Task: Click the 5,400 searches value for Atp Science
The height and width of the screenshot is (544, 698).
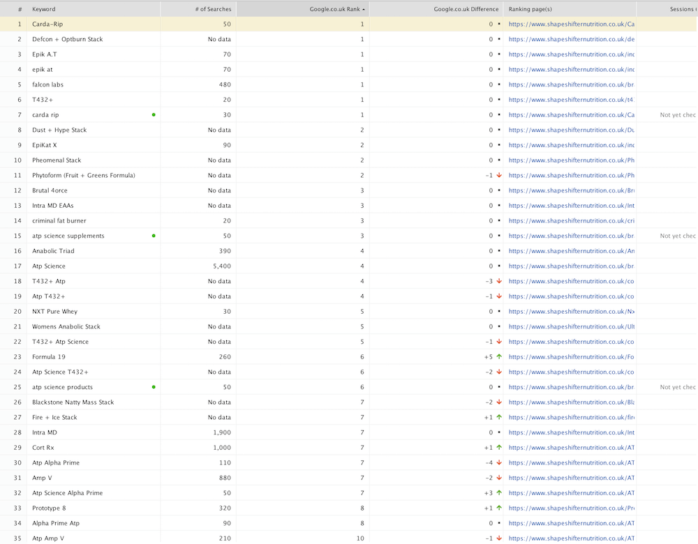Action: pos(222,266)
